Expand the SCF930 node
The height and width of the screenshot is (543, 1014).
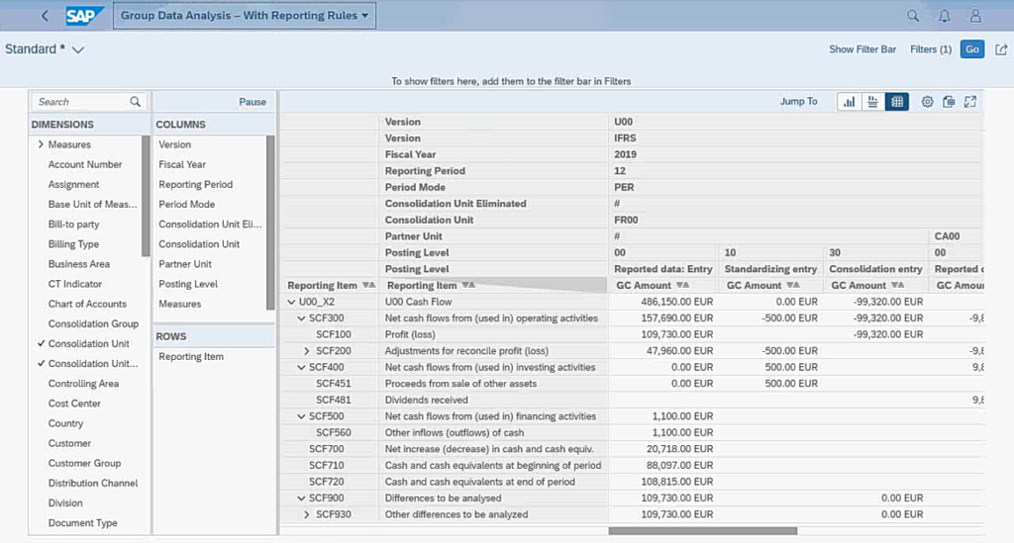tap(307, 514)
